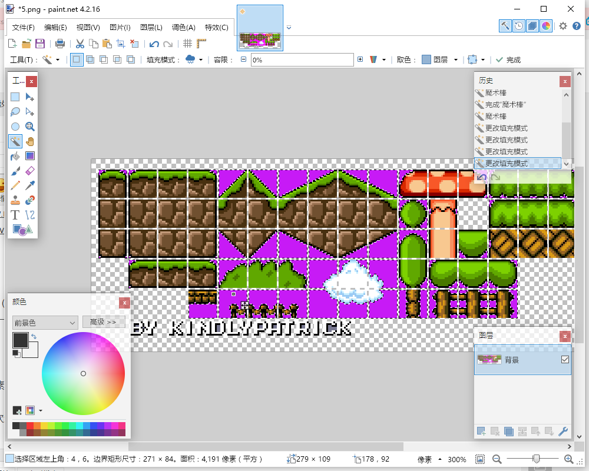Select the Pencil tool
This screenshot has width=589, height=471.
pyautogui.click(x=15, y=185)
